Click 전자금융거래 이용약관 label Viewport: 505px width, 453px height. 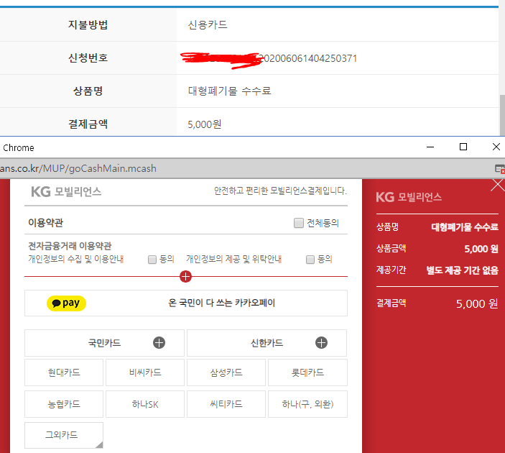(x=70, y=246)
